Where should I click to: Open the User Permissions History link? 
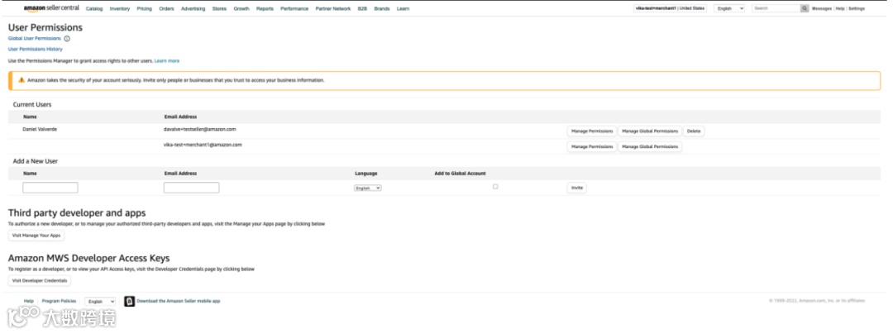36,50
